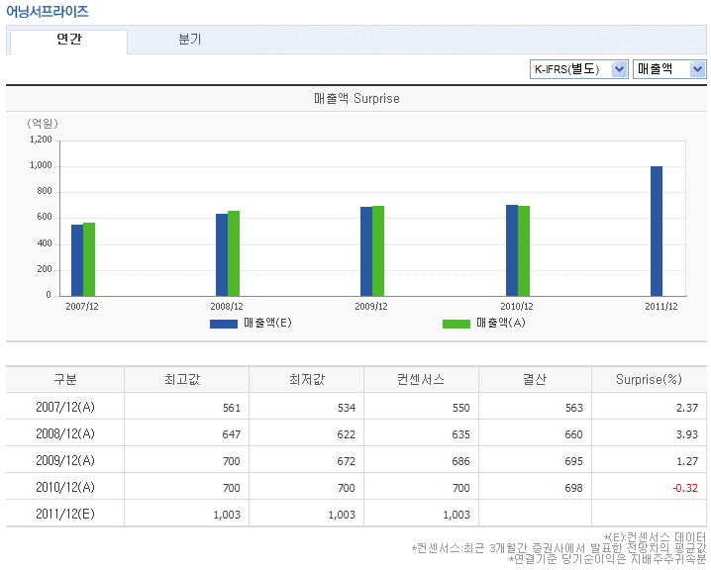Switch to the 분기 tab
Screen dimensions: 711x570
click(x=189, y=41)
